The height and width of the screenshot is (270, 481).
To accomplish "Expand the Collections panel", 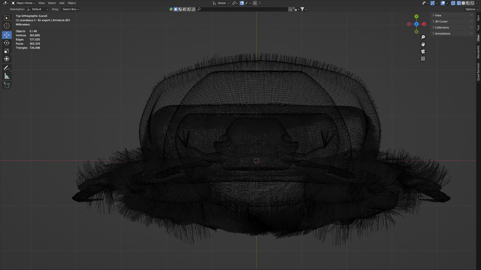I will coord(452,28).
